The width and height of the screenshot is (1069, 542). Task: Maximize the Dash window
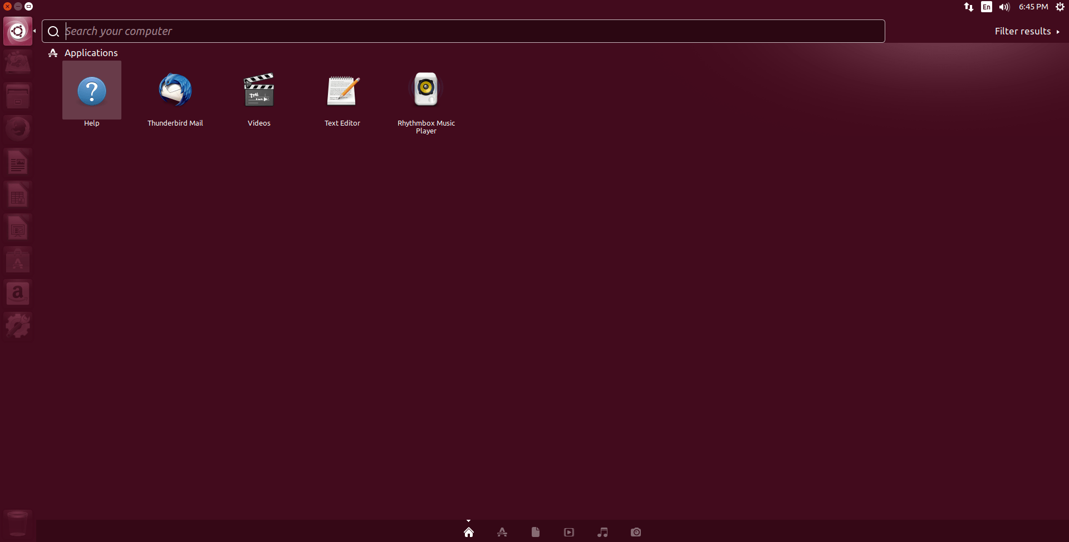(29, 7)
